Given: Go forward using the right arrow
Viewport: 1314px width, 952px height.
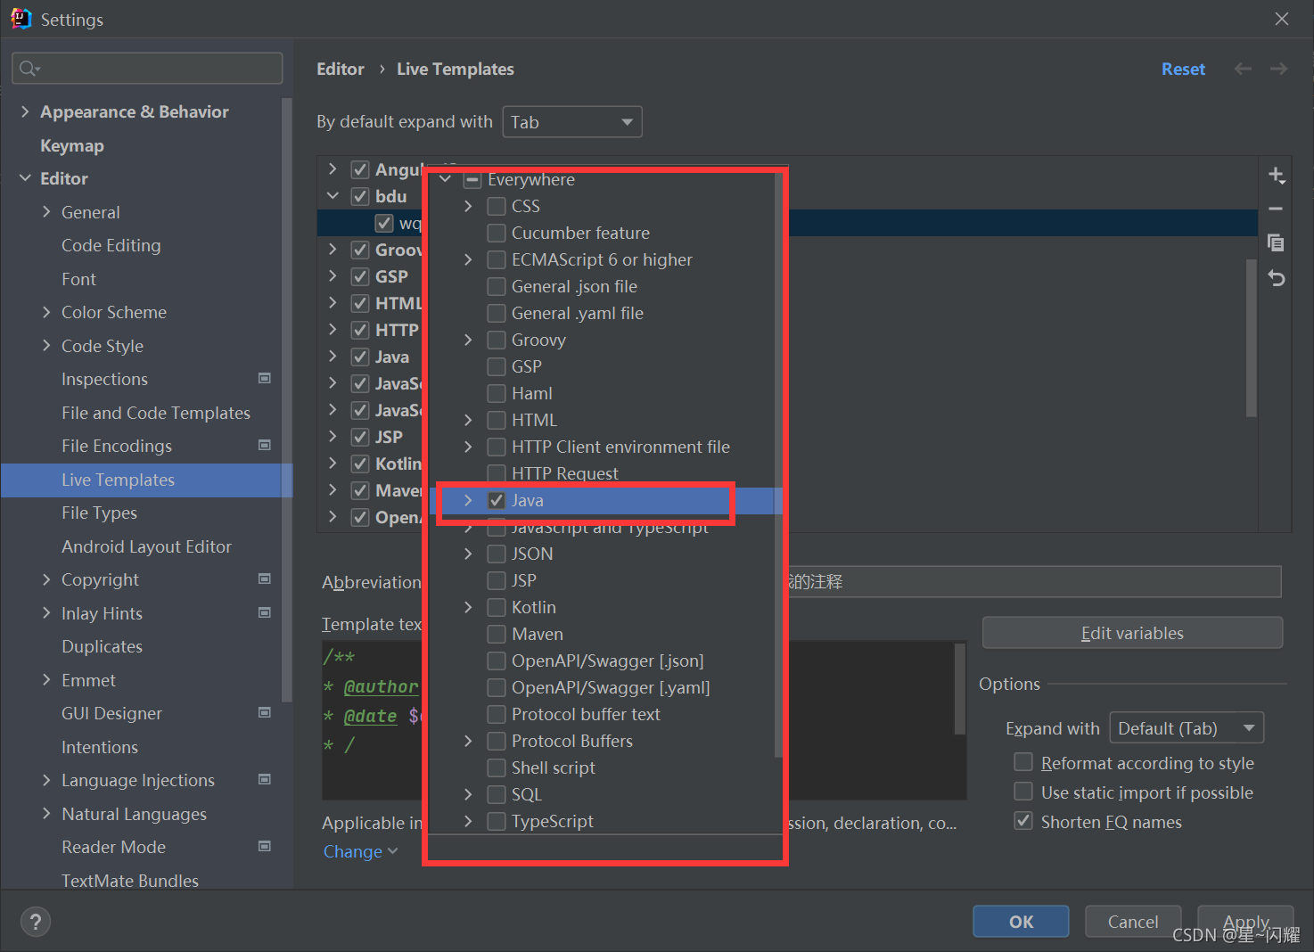Looking at the screenshot, I should (x=1278, y=69).
